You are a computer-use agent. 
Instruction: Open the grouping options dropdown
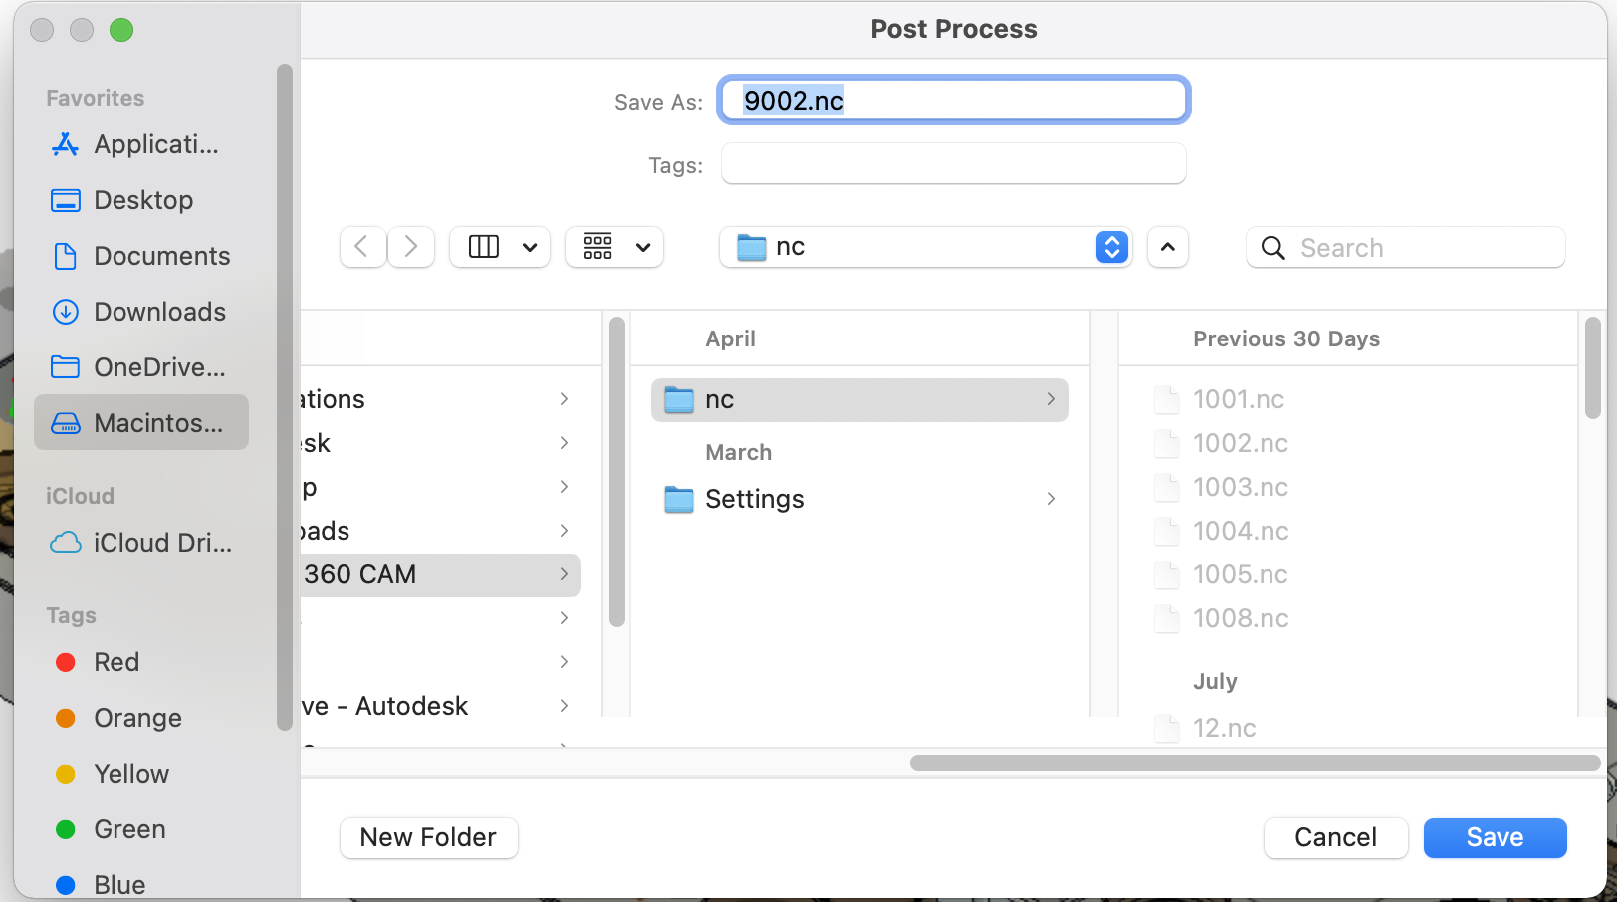pyautogui.click(x=614, y=247)
